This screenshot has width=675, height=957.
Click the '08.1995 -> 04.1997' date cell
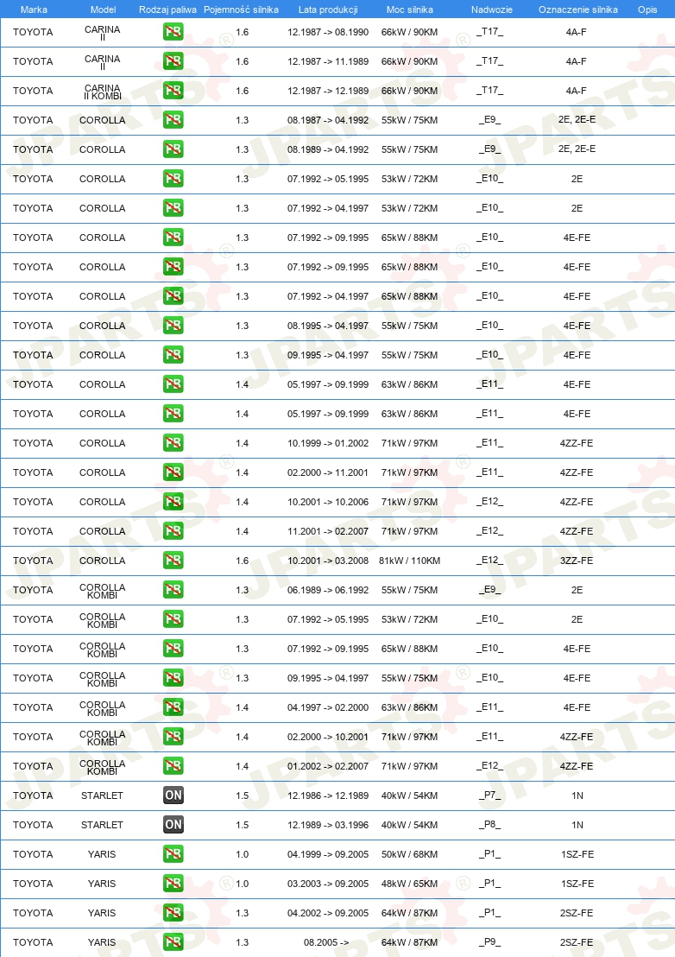click(328, 326)
